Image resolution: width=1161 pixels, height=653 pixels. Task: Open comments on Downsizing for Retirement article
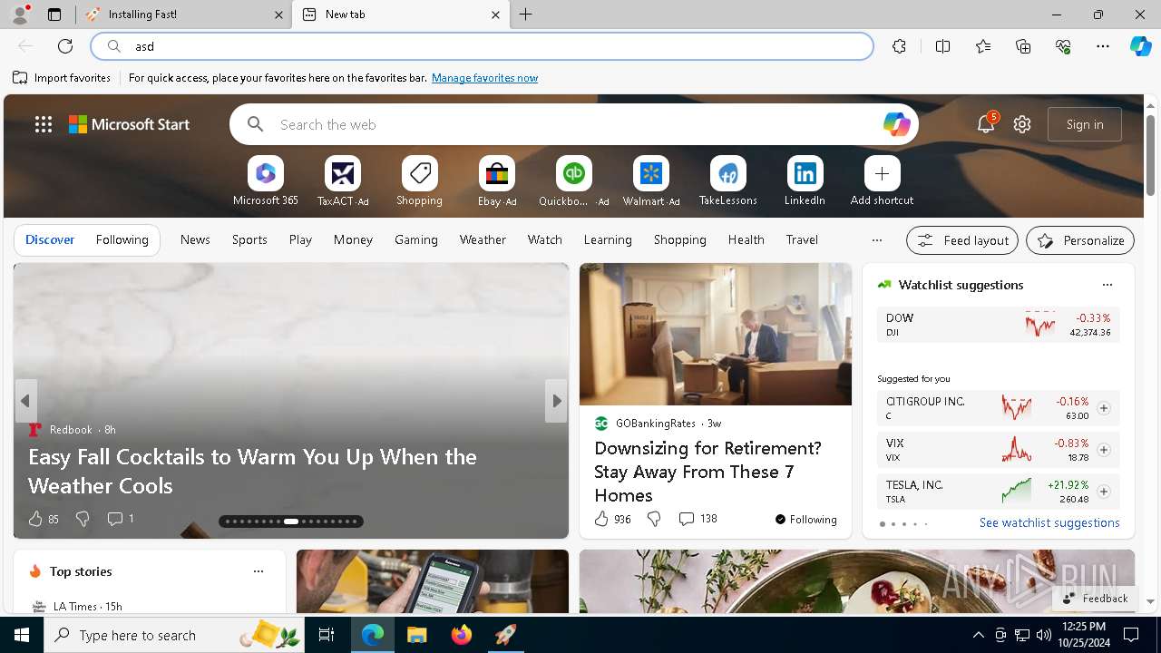point(698,519)
